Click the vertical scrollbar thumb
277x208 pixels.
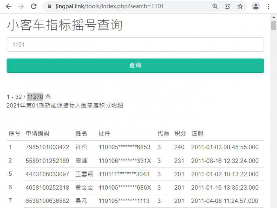[x=274, y=25]
